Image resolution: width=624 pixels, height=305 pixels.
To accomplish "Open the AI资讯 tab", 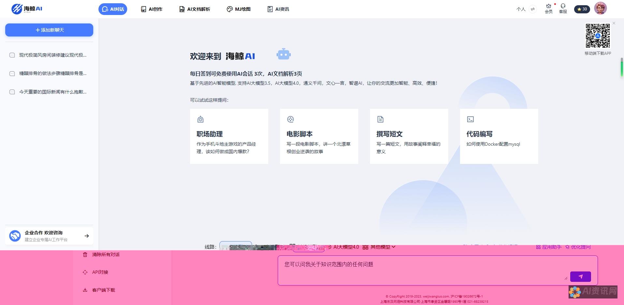I will click(278, 9).
